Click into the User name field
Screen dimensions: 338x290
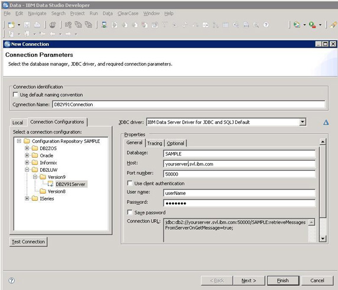tap(239, 193)
